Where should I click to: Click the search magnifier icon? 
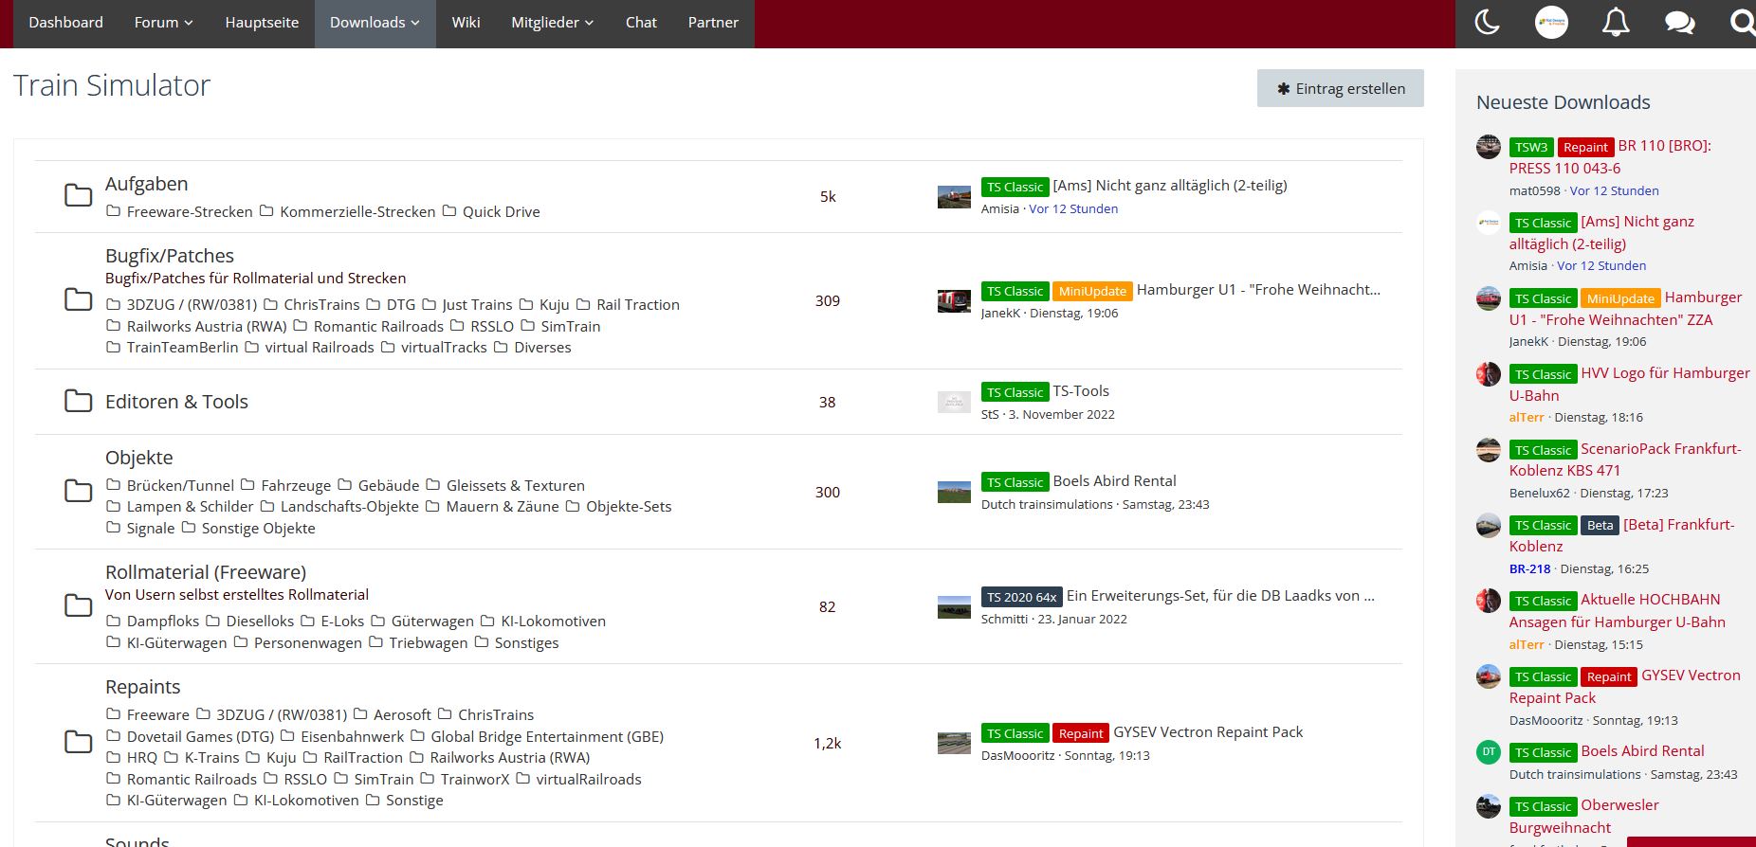[x=1742, y=23]
